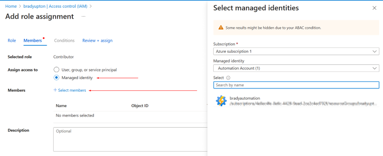Click the Contributor selected role text
Image resolution: width=383 pixels, height=156 pixels.
click(x=63, y=57)
